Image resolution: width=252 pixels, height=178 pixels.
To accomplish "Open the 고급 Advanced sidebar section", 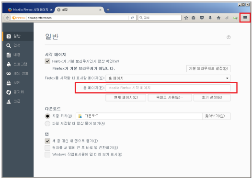I will coord(18,101).
